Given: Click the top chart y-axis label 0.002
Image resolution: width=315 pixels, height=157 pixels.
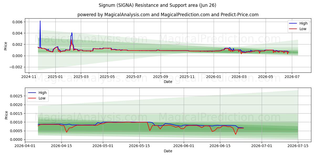Looking at the screenshot, I should click(x=17, y=44).
